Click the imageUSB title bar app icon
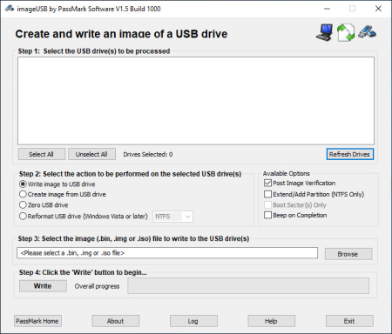 tap(10, 9)
